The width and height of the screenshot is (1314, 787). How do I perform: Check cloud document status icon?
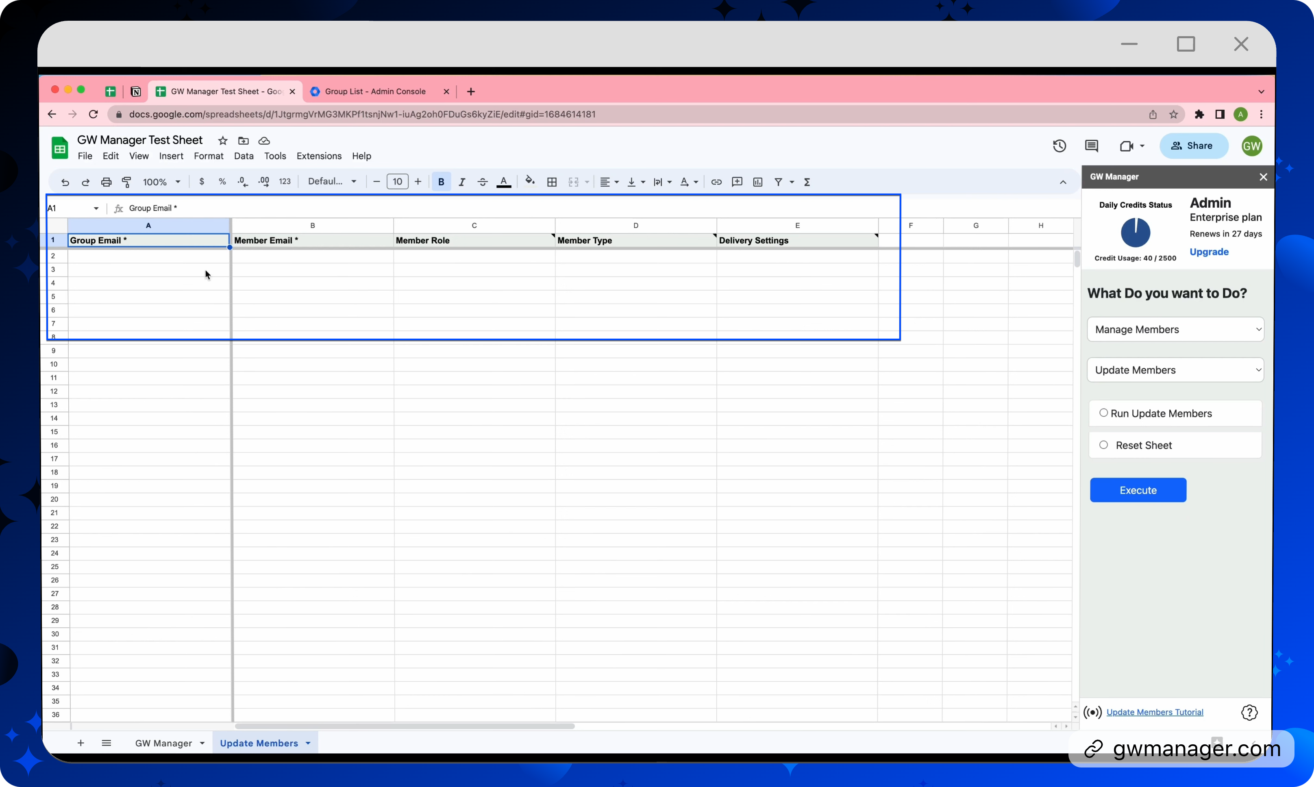coord(264,141)
